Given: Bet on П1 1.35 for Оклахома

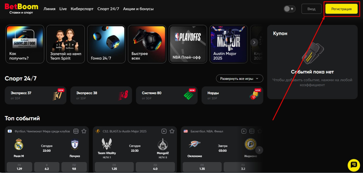Looking at the screenshot, I should pos(202,167).
